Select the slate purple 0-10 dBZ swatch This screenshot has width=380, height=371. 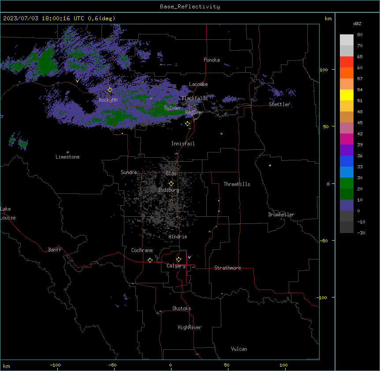tap(346, 205)
